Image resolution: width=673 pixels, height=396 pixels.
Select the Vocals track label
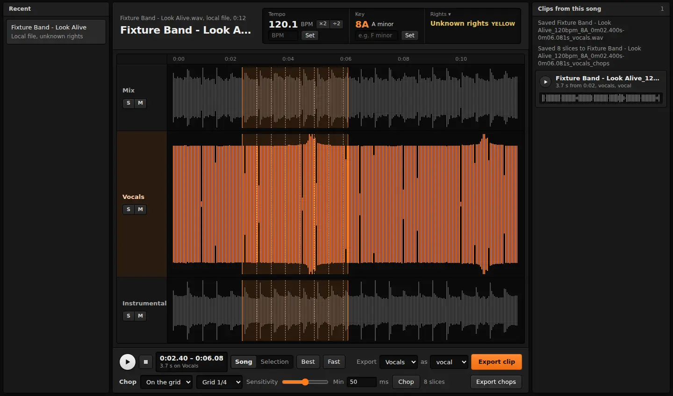pyautogui.click(x=133, y=197)
